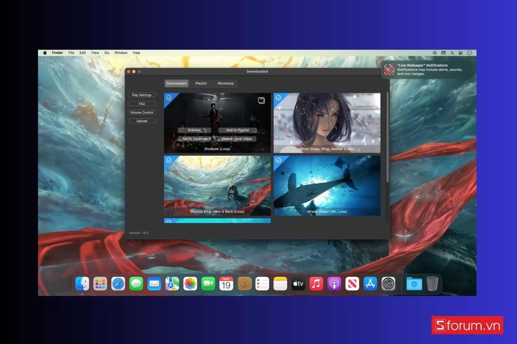Image resolution: width=517 pixels, height=344 pixels.
Task: Select Monkey King: Hero is Back thumbnail
Action: (x=218, y=185)
